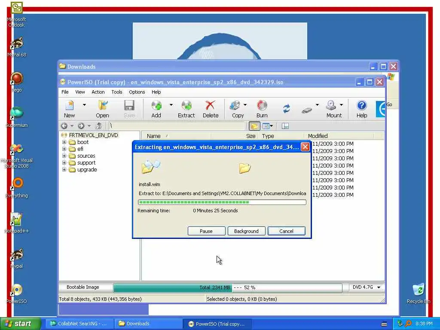Cancel the extraction
This screenshot has width=440, height=330.
[286, 231]
